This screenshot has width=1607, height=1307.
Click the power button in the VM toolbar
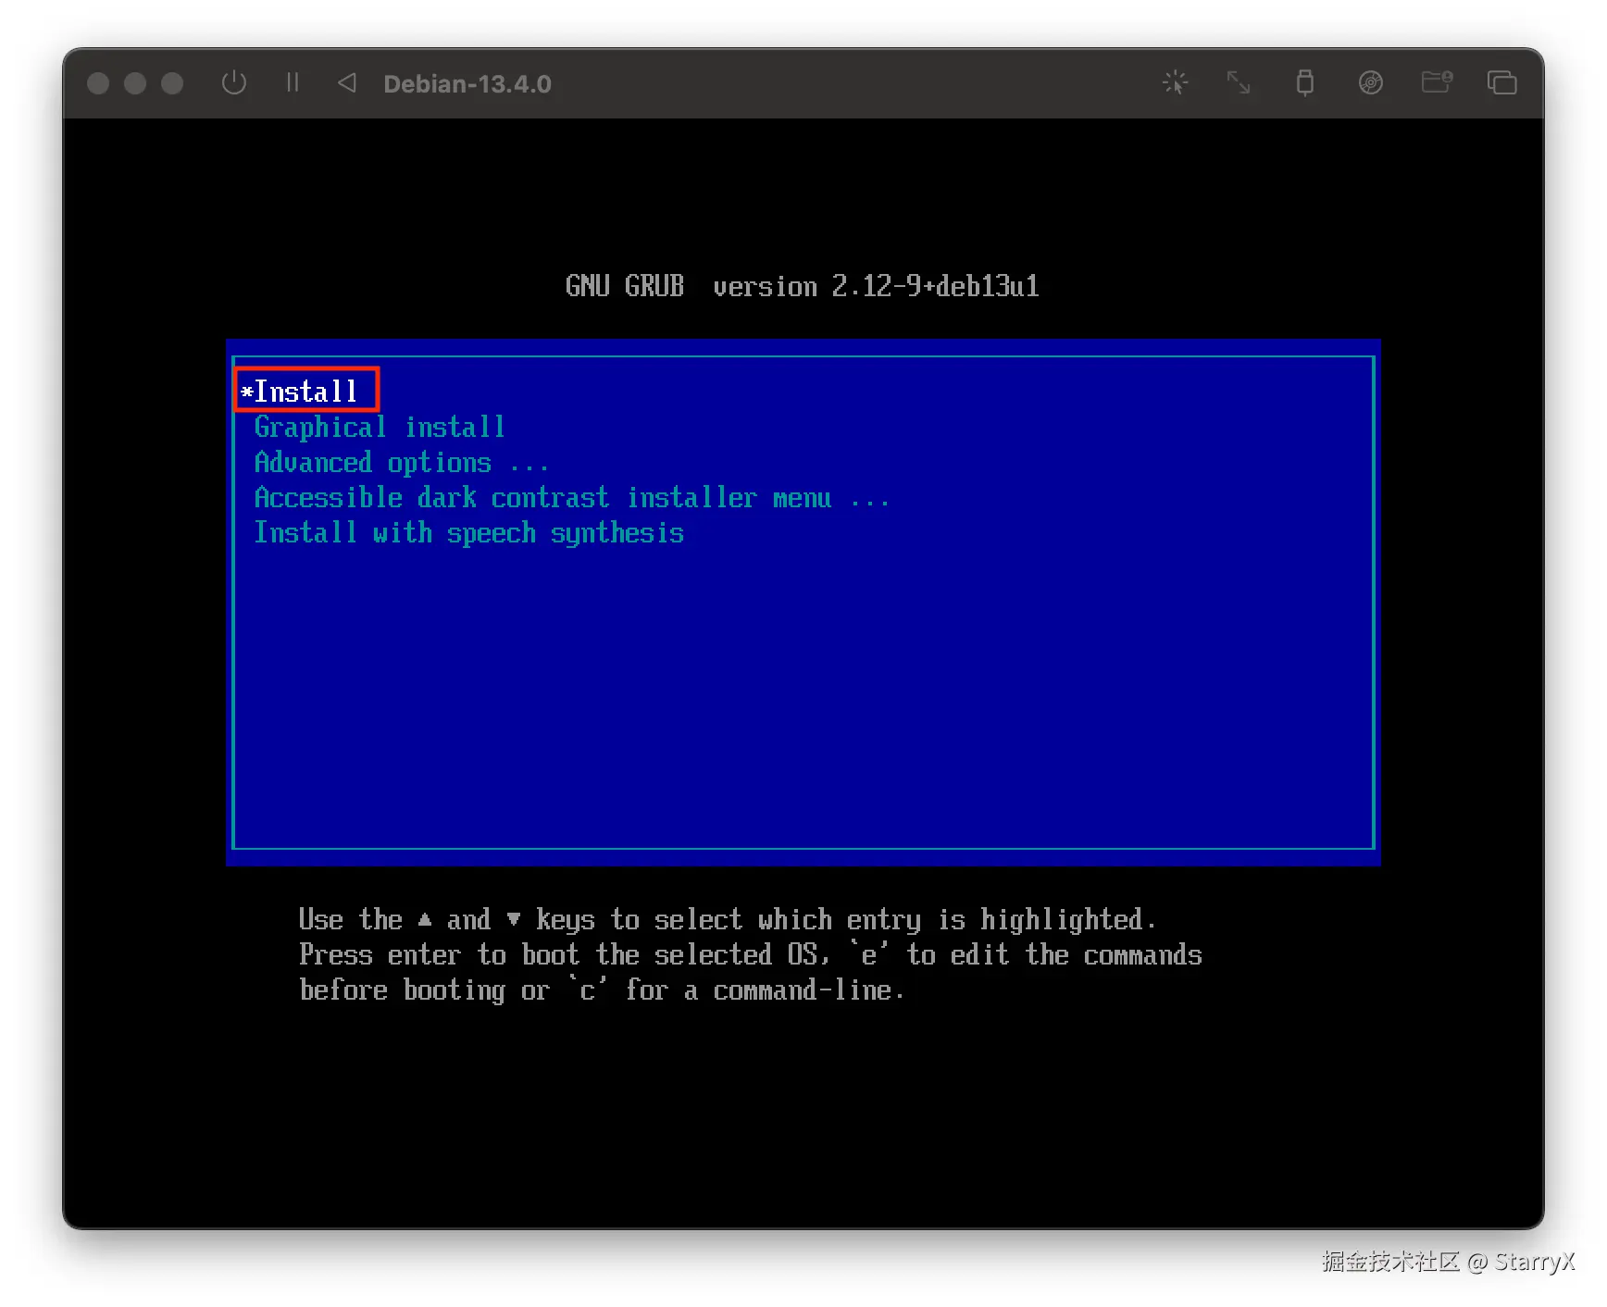coord(234,83)
